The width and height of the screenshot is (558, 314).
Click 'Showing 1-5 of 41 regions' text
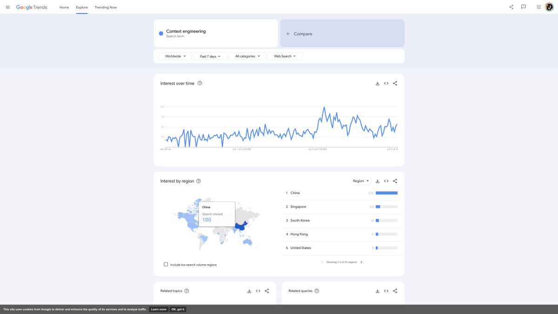[342, 262]
